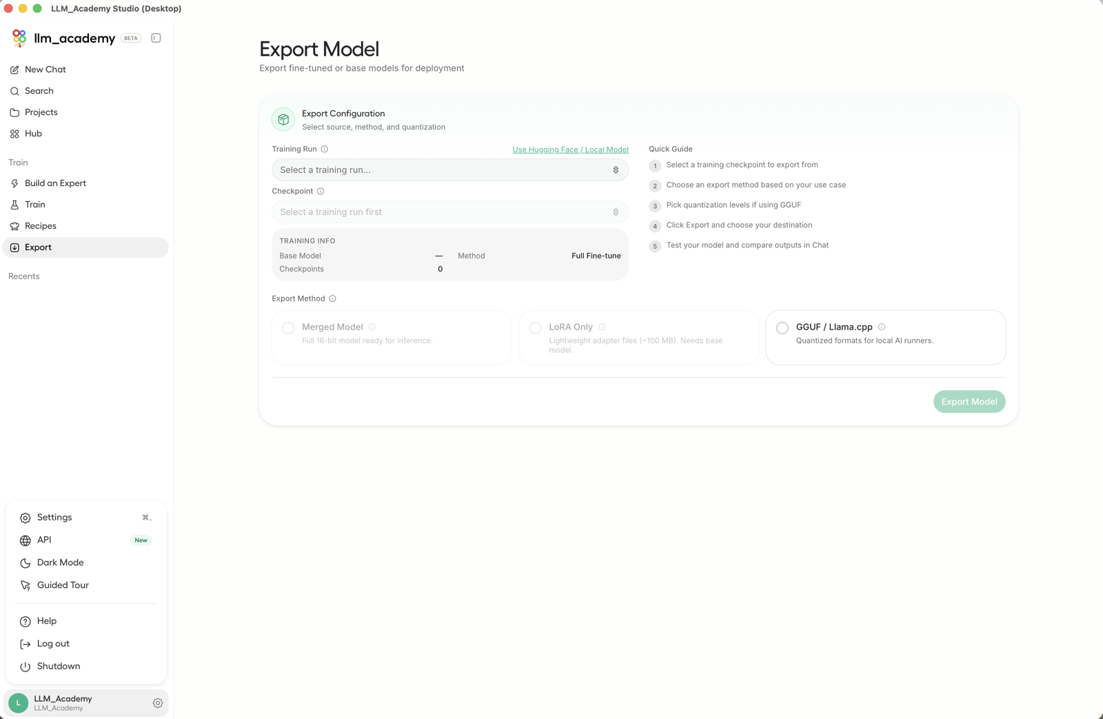Click the Hub grid icon
Image resolution: width=1103 pixels, height=719 pixels.
tap(14, 134)
